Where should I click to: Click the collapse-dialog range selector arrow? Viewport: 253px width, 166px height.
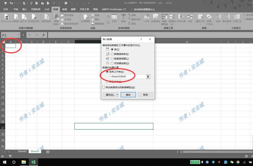click(148, 76)
